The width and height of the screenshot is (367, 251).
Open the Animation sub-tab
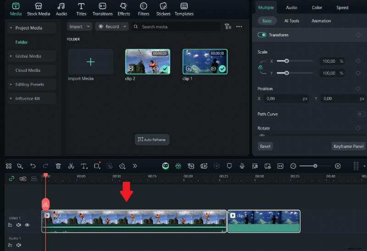pos(321,21)
